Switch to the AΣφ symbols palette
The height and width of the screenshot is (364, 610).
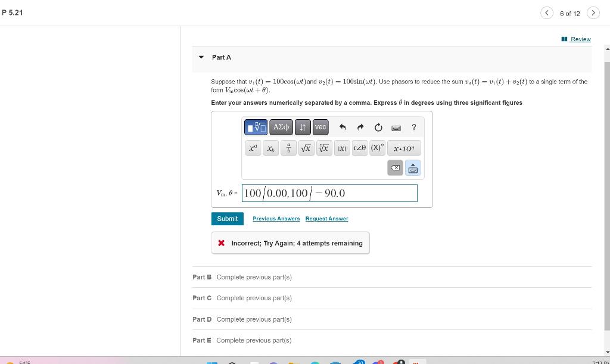(x=281, y=127)
